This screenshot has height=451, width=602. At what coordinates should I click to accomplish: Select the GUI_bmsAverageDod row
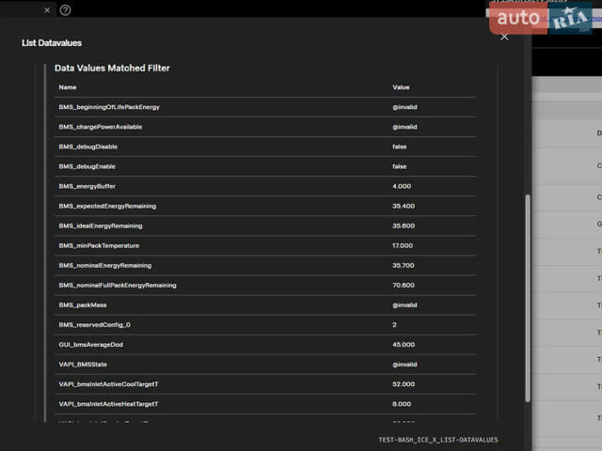[92, 344]
